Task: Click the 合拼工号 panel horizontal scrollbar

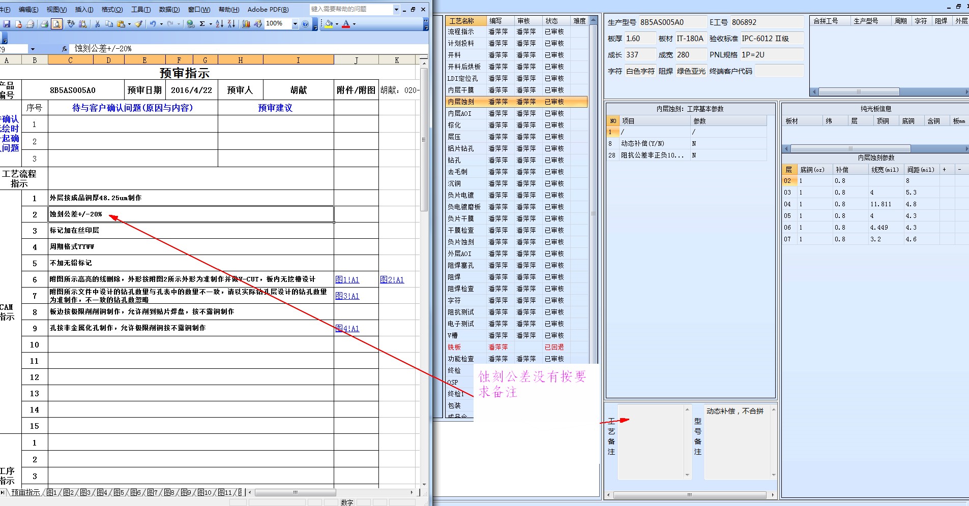Action: pyautogui.click(x=859, y=92)
